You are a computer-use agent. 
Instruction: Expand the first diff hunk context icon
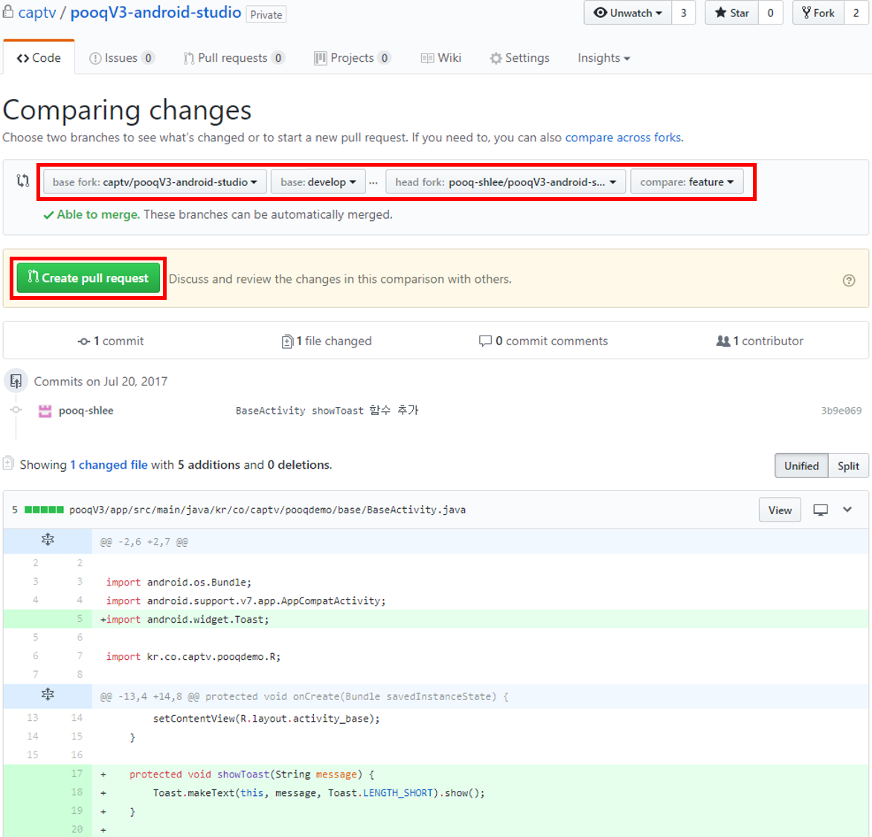click(48, 540)
